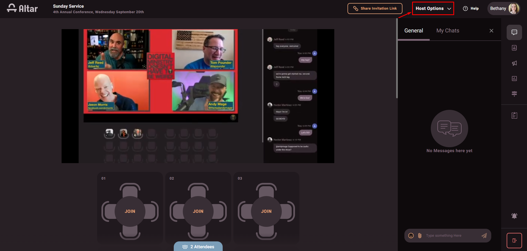
Task: Send the chat message with paper-plane icon
Action: click(x=484, y=236)
